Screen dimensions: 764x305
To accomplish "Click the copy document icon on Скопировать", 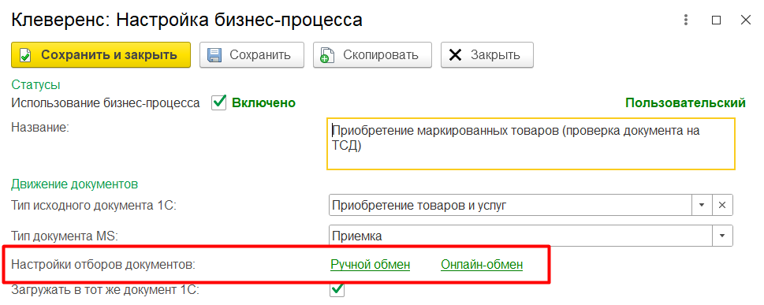I will pos(327,55).
